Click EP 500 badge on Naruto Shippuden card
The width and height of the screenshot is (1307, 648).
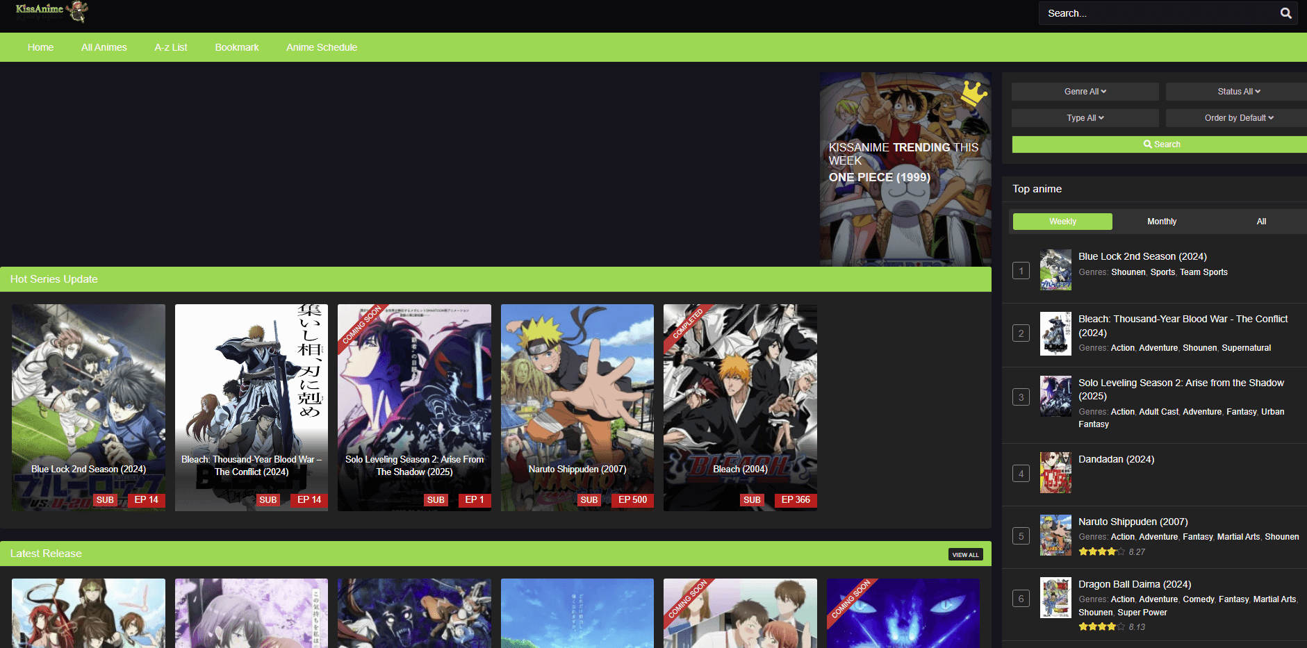[632, 500]
